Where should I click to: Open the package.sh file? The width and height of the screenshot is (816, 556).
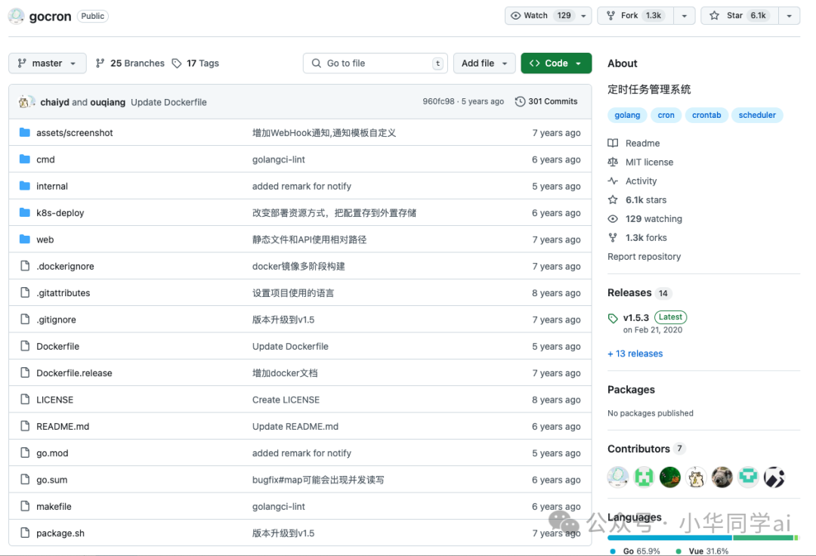click(60, 533)
